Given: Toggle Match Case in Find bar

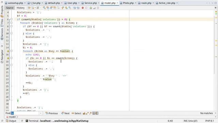Looking at the screenshot, I should pyautogui.click(x=84, y=113).
